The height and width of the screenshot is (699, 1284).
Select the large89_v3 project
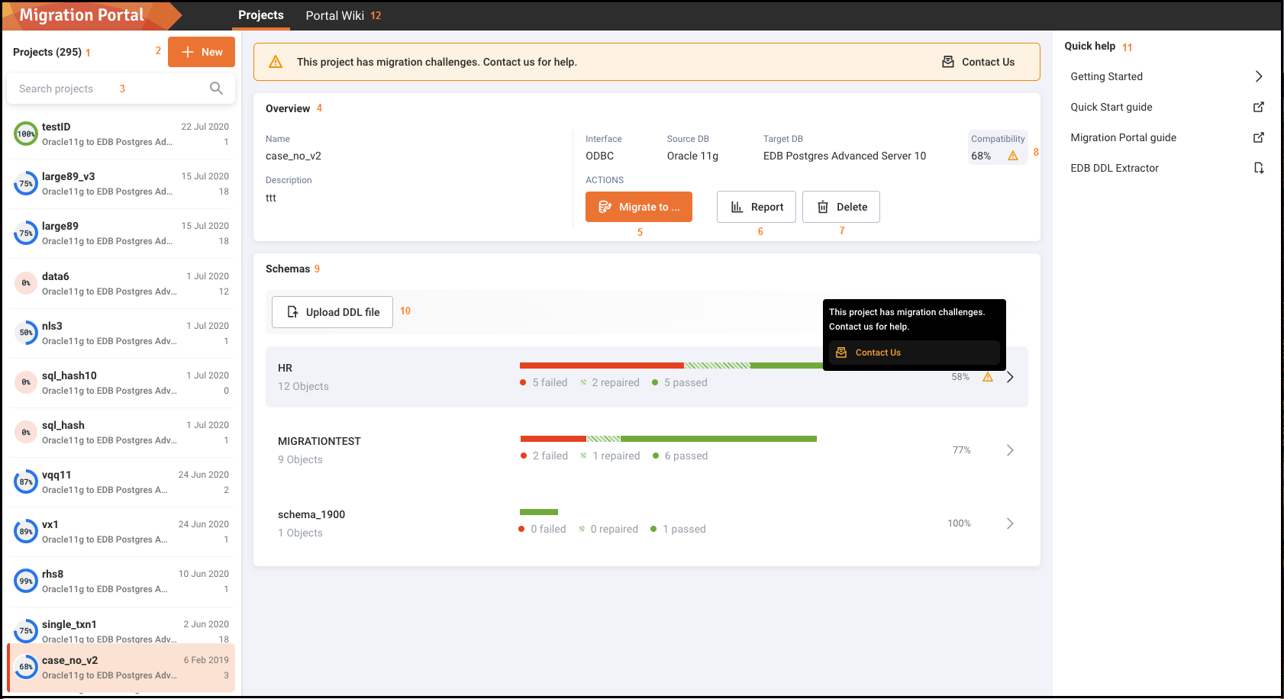pos(121,184)
